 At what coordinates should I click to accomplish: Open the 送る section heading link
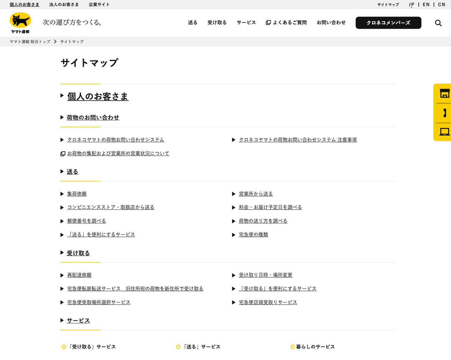tap(72, 172)
